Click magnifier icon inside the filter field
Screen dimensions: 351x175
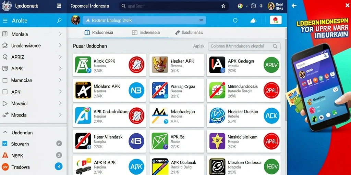pyautogui.click(x=275, y=46)
